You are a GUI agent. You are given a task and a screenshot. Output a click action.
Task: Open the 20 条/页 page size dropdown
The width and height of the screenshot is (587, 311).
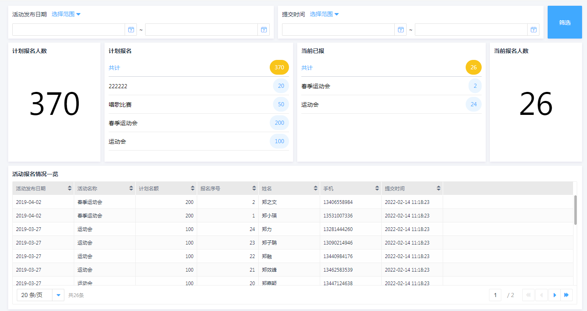58,295
